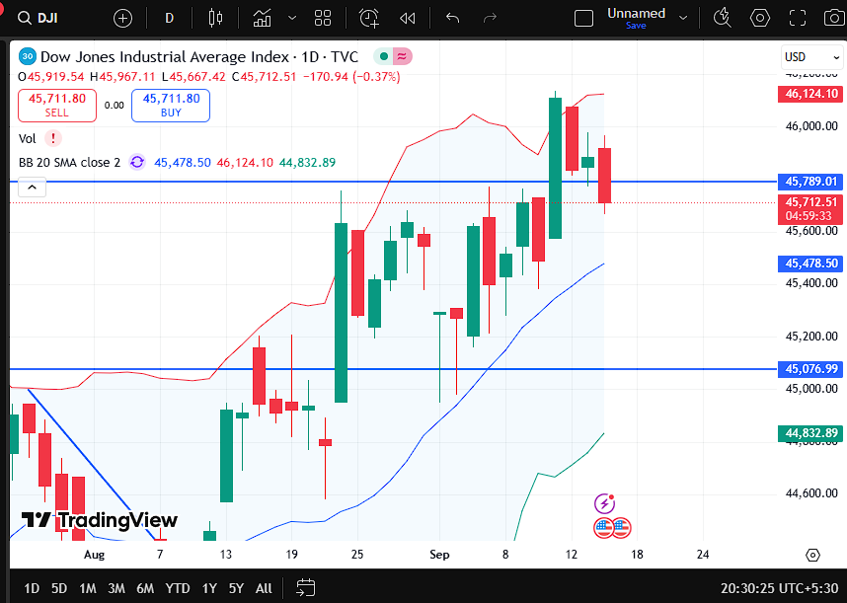Create a new price alert
The height and width of the screenshot is (603, 847).
point(369,18)
